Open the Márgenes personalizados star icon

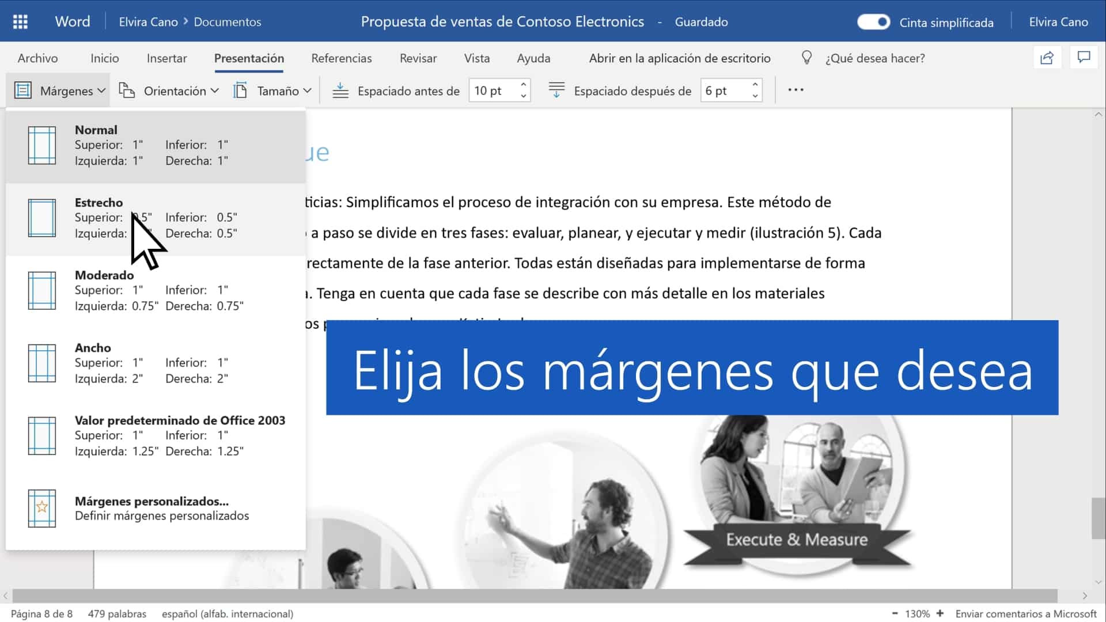coord(42,508)
